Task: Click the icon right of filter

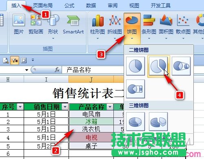Action: [x=24, y=60]
